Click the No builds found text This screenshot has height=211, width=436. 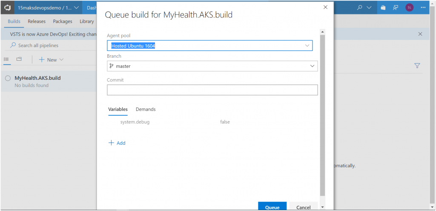pyautogui.click(x=32, y=85)
